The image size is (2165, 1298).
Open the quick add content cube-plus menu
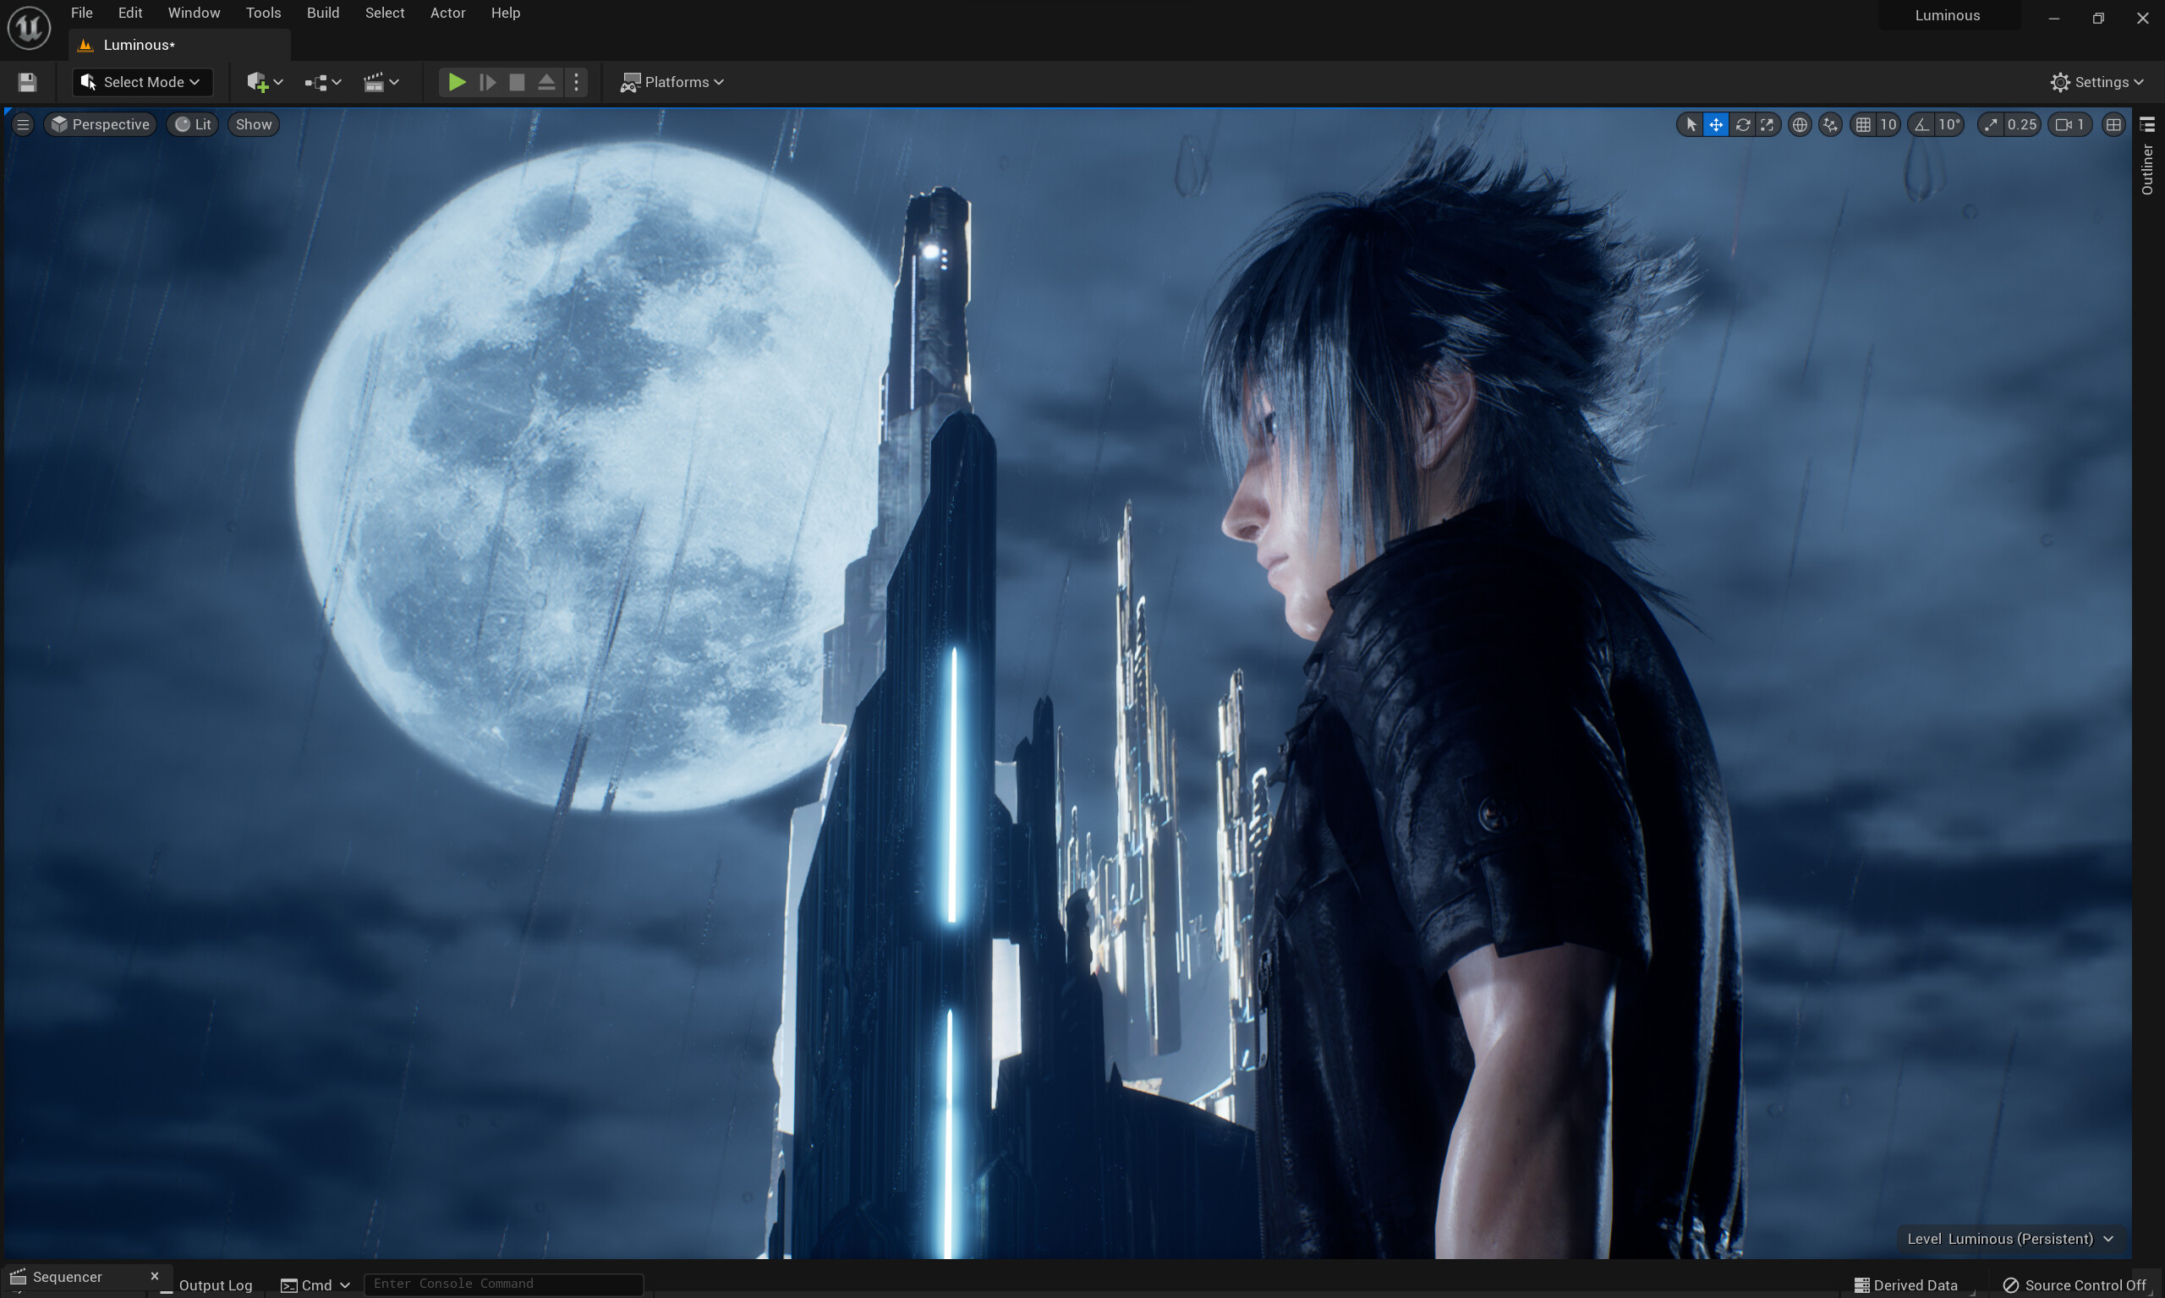pos(264,82)
